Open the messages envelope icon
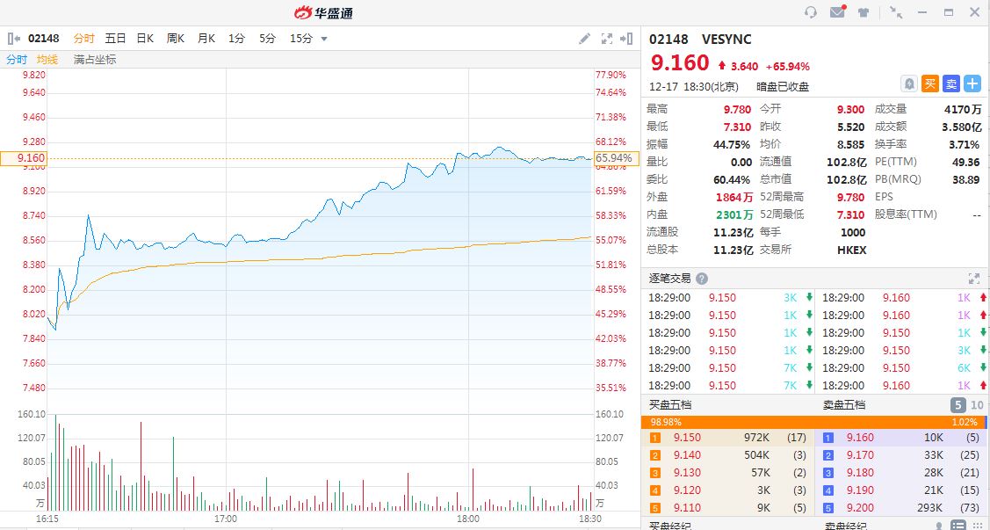 [x=836, y=12]
